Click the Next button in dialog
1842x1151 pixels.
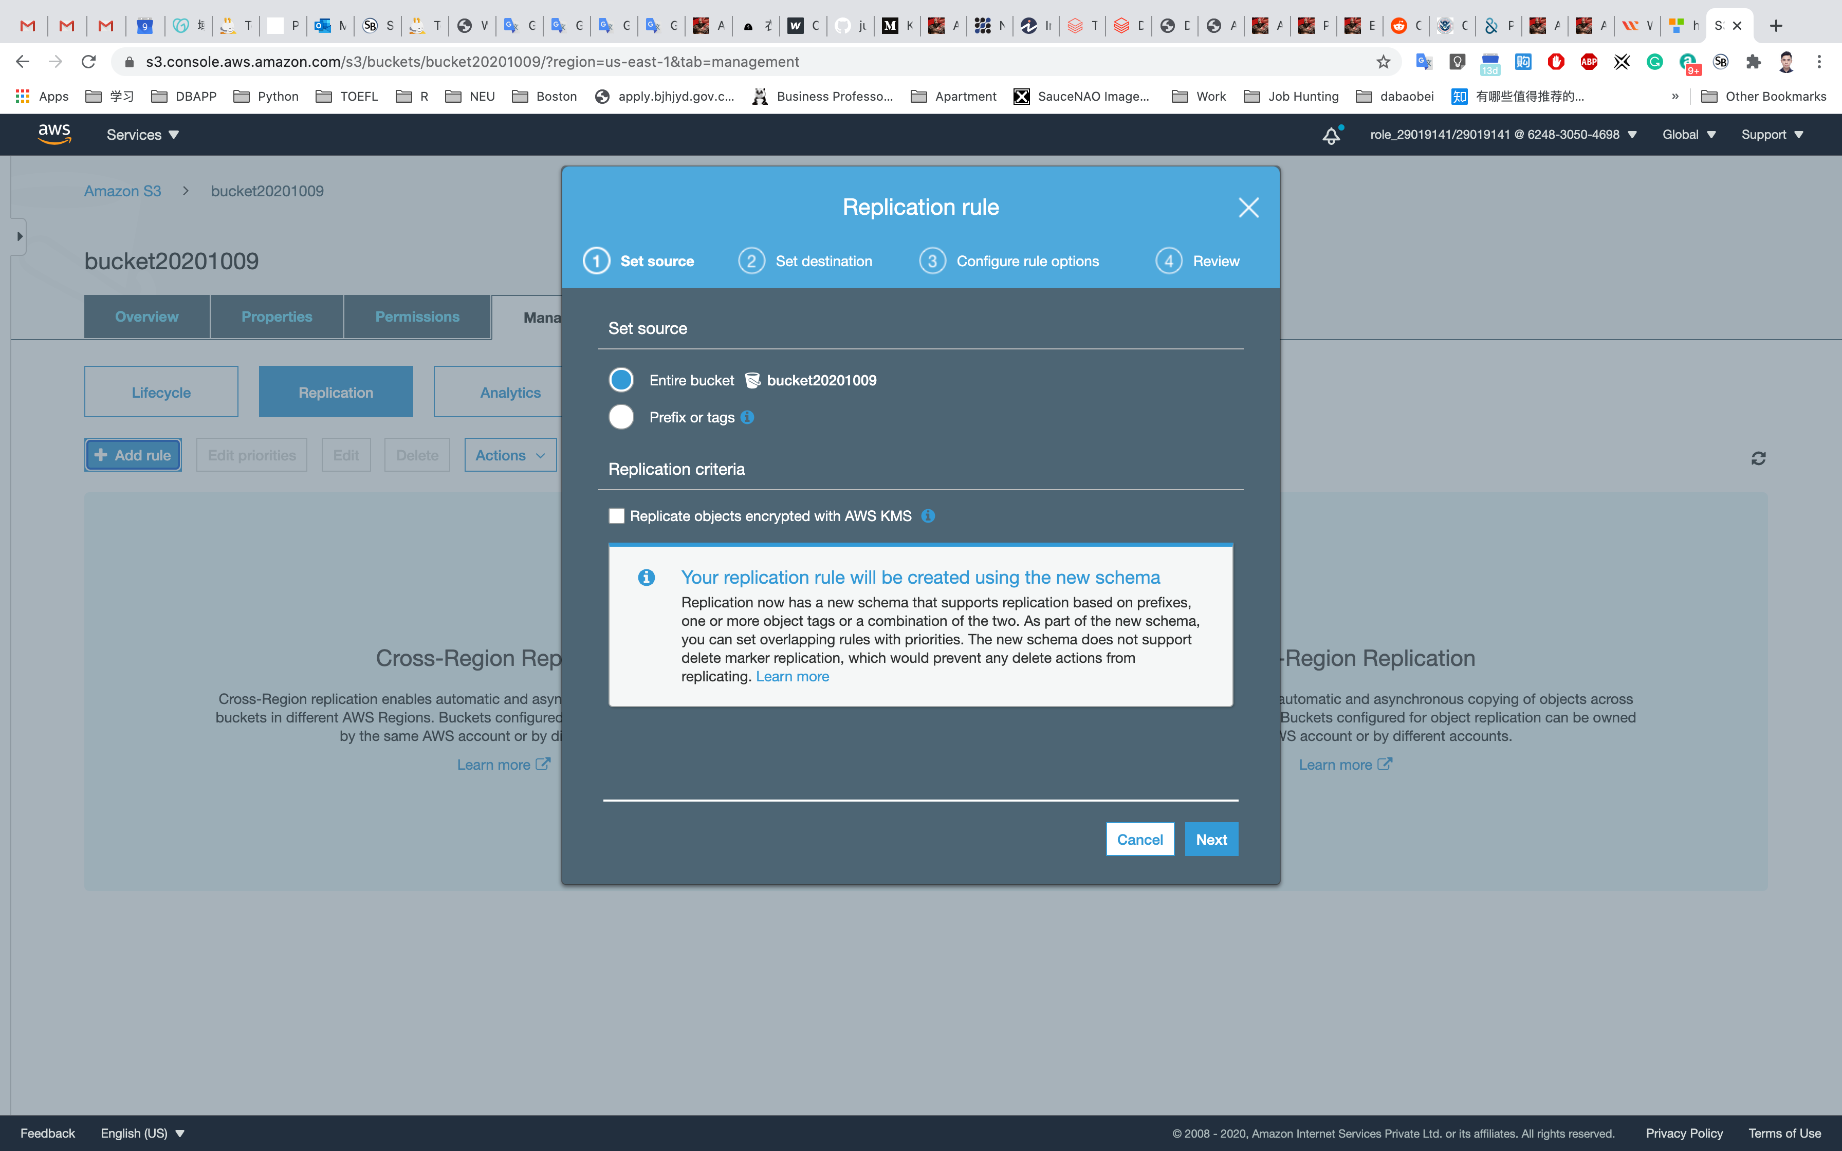pos(1210,839)
